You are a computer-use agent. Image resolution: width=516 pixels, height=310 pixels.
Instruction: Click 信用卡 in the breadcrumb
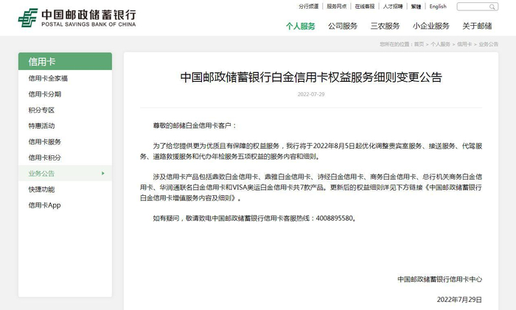pos(464,44)
